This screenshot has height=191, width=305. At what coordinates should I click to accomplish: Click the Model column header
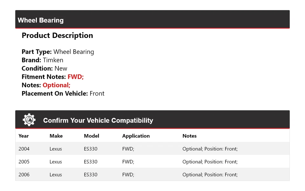click(91, 136)
